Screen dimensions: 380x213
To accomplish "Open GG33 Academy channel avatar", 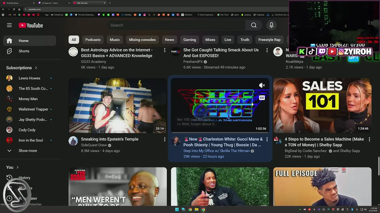I will click(x=73, y=52).
